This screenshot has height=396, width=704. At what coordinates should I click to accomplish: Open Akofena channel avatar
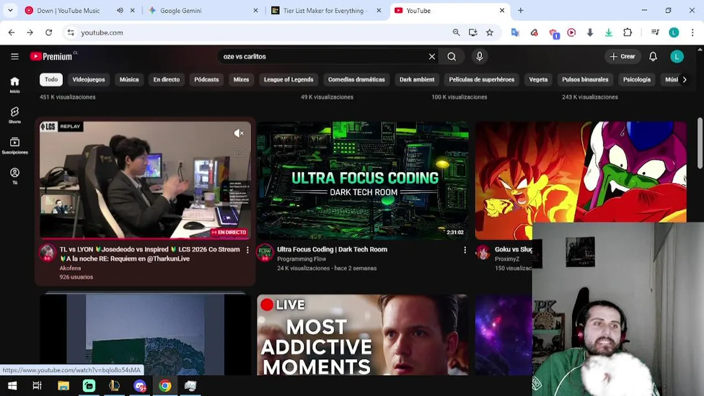coord(47,253)
